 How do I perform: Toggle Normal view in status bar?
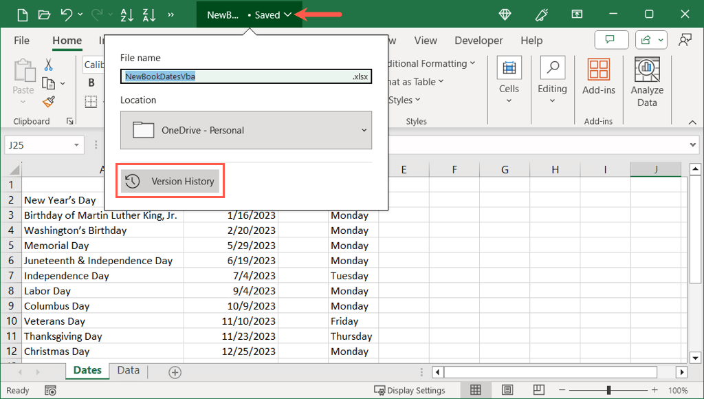[475, 390]
